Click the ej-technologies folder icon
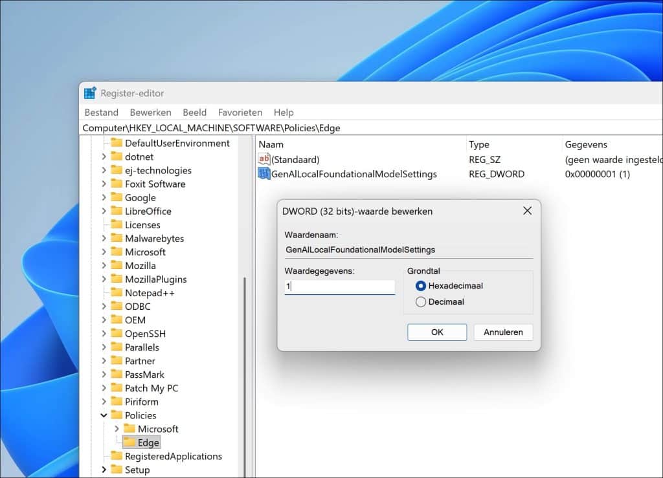The width and height of the screenshot is (663, 478). click(x=117, y=169)
